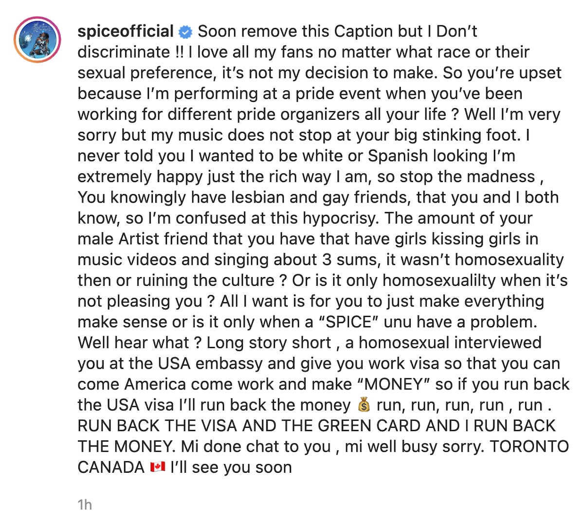Click the text TORONTO in the caption
Screen dimensions: 584x520
pyautogui.click(x=529, y=446)
